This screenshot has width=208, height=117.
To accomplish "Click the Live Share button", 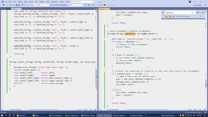I will click(x=198, y=5).
